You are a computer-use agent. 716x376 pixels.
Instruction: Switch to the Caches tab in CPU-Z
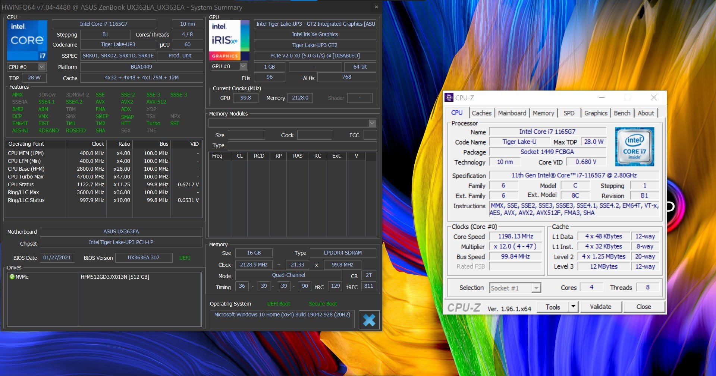pyautogui.click(x=481, y=113)
